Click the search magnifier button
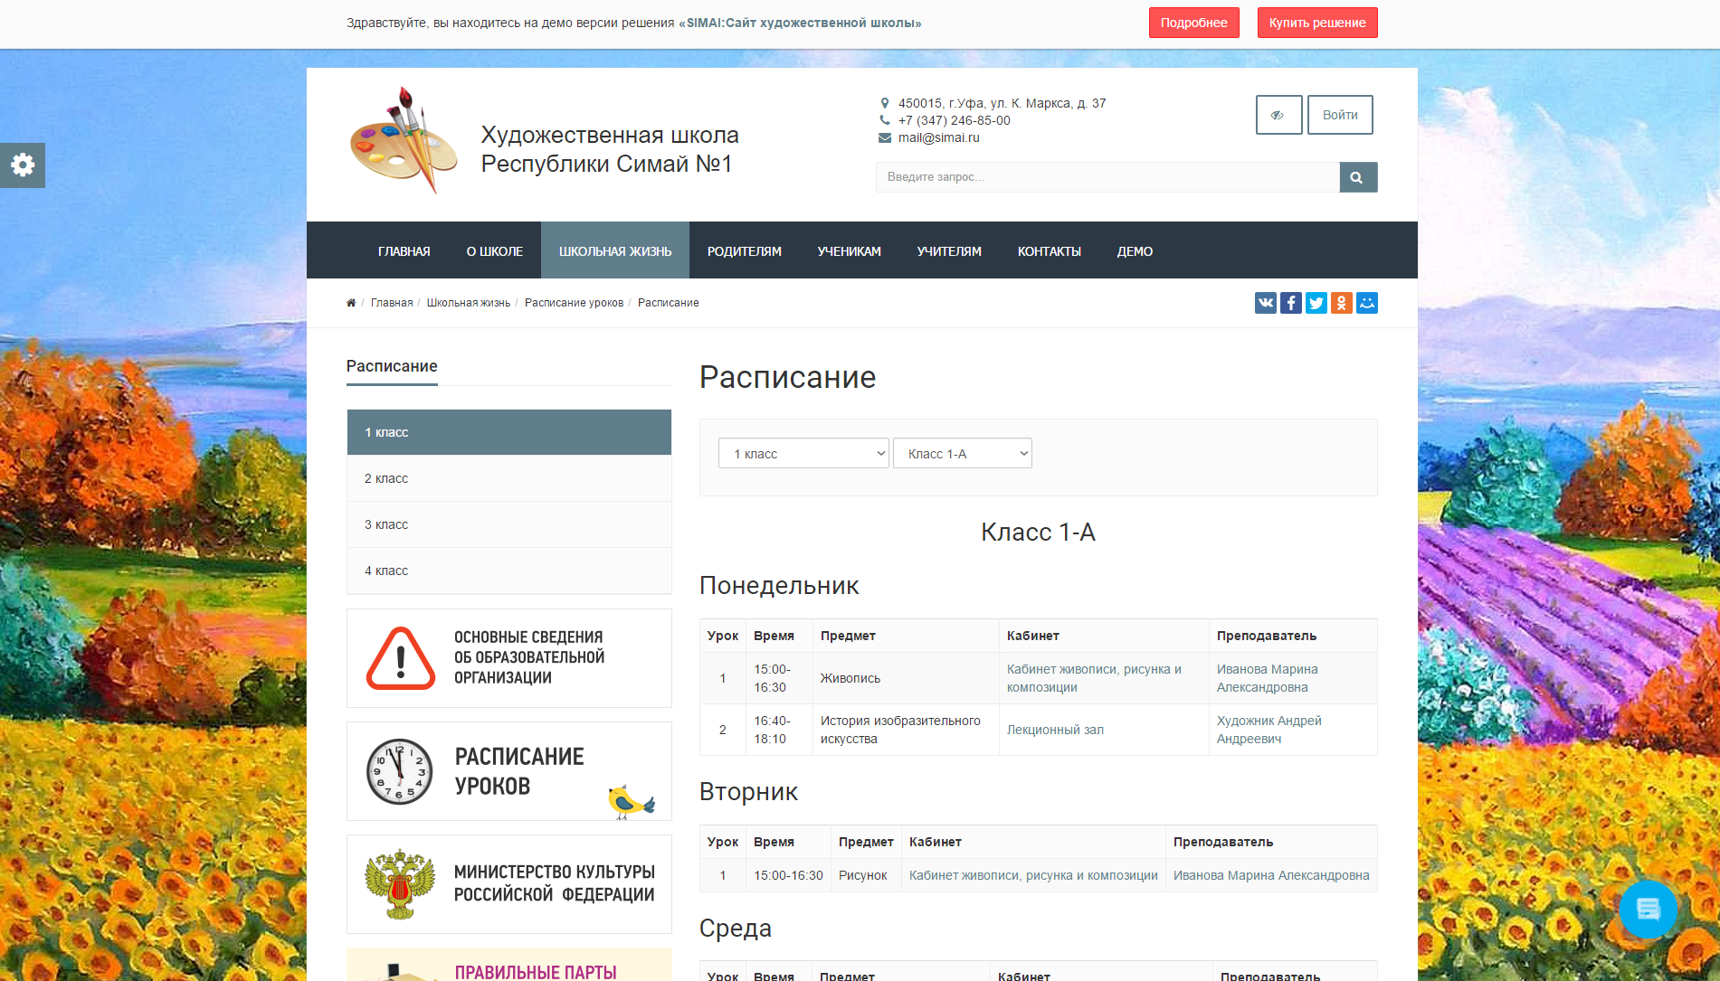Viewport: 1720px width, 981px height. (x=1357, y=177)
